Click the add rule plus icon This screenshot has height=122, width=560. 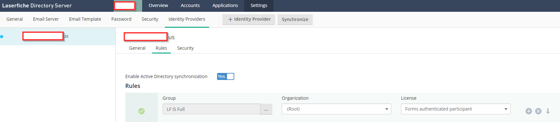tap(529, 111)
